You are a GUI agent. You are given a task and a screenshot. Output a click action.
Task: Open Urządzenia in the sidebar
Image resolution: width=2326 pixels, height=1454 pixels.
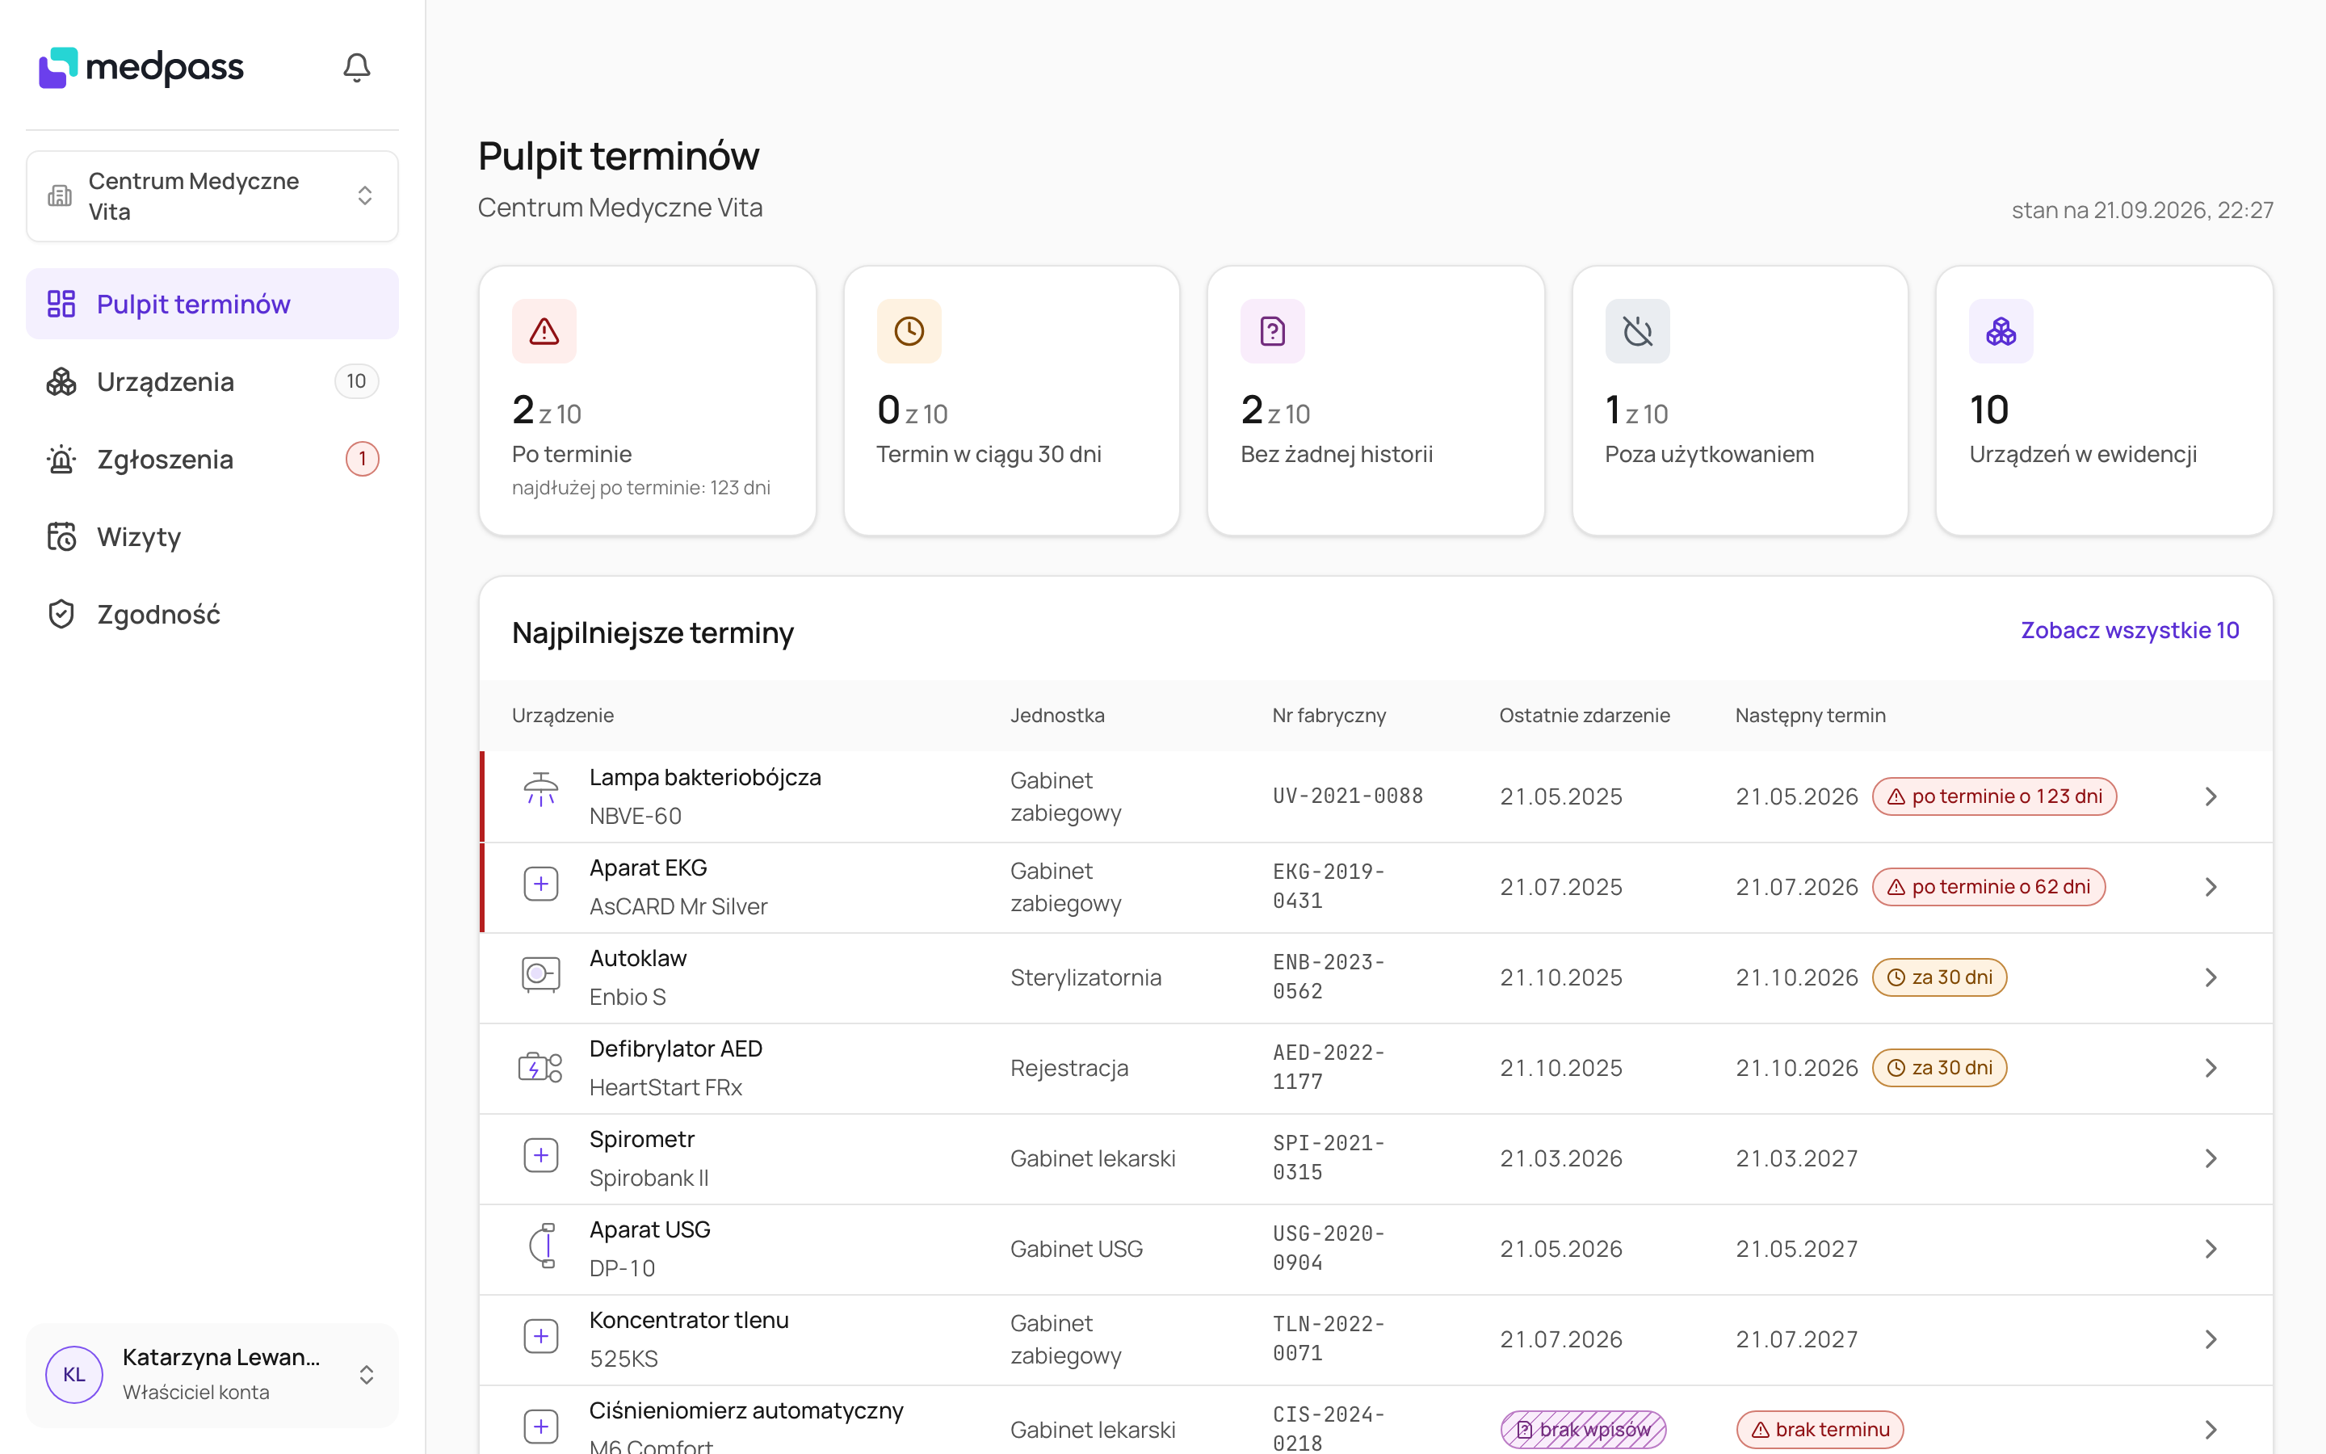212,382
